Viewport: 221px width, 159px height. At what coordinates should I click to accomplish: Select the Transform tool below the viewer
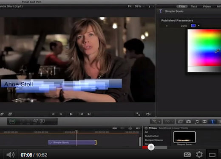coord(2,114)
